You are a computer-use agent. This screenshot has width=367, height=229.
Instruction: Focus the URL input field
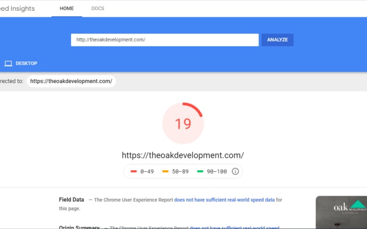tap(165, 40)
